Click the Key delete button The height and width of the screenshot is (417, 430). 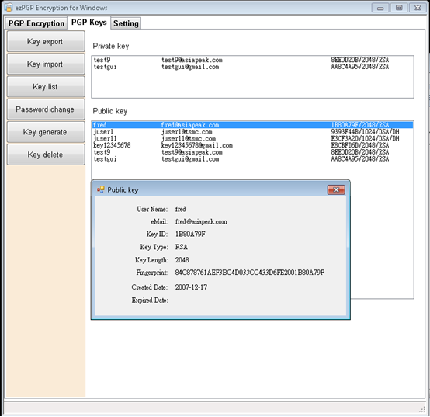click(x=46, y=155)
